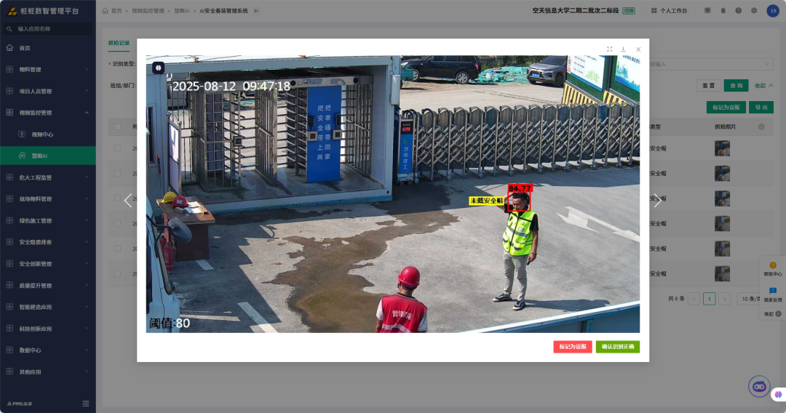
Task: Open the 请输入 dropdown selector
Action: [x=711, y=64]
